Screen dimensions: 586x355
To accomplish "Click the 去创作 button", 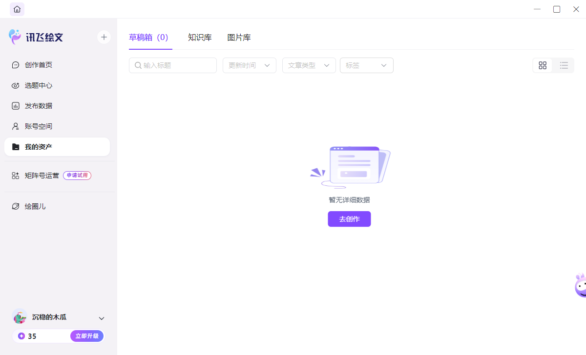I will tap(349, 219).
